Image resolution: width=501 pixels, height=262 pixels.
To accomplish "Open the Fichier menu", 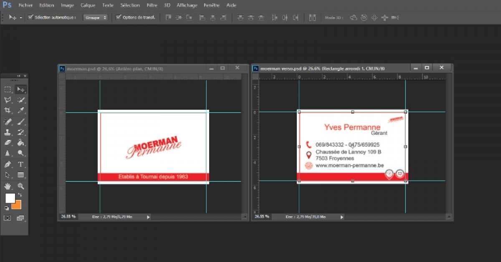I will coord(26,5).
